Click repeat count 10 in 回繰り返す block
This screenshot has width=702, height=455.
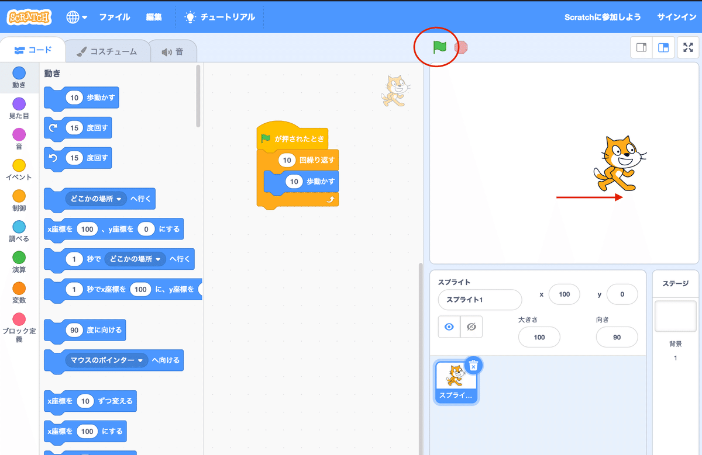tap(287, 160)
